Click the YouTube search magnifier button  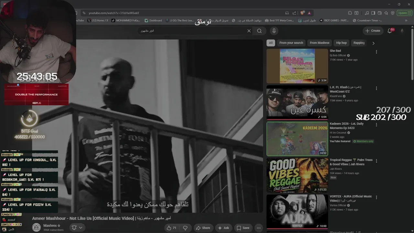(x=259, y=31)
